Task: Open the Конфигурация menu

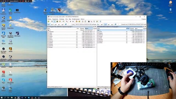Action: 76,19
